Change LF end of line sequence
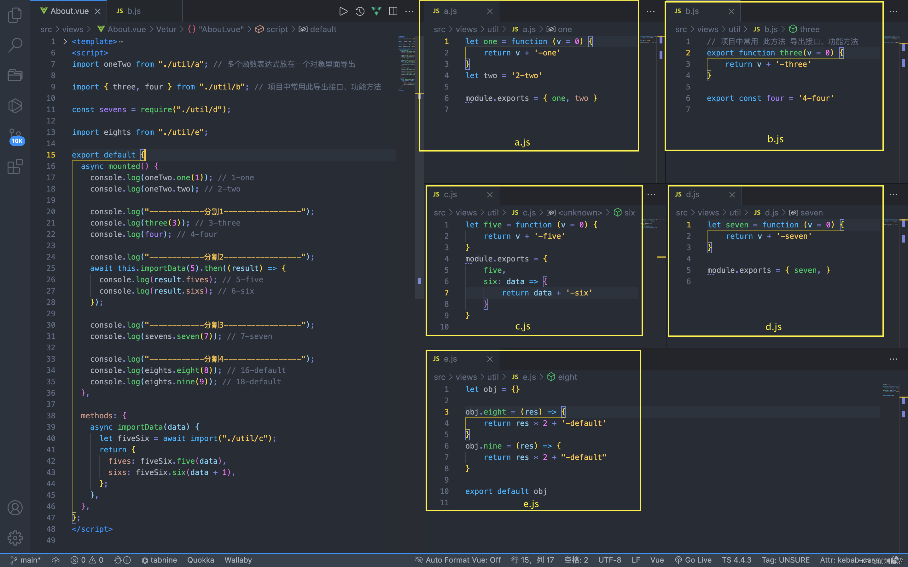Image resolution: width=908 pixels, height=567 pixels. point(636,560)
